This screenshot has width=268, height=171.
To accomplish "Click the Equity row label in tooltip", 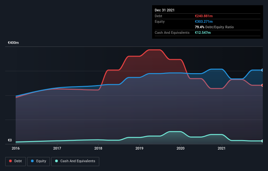I will pyautogui.click(x=160, y=21).
